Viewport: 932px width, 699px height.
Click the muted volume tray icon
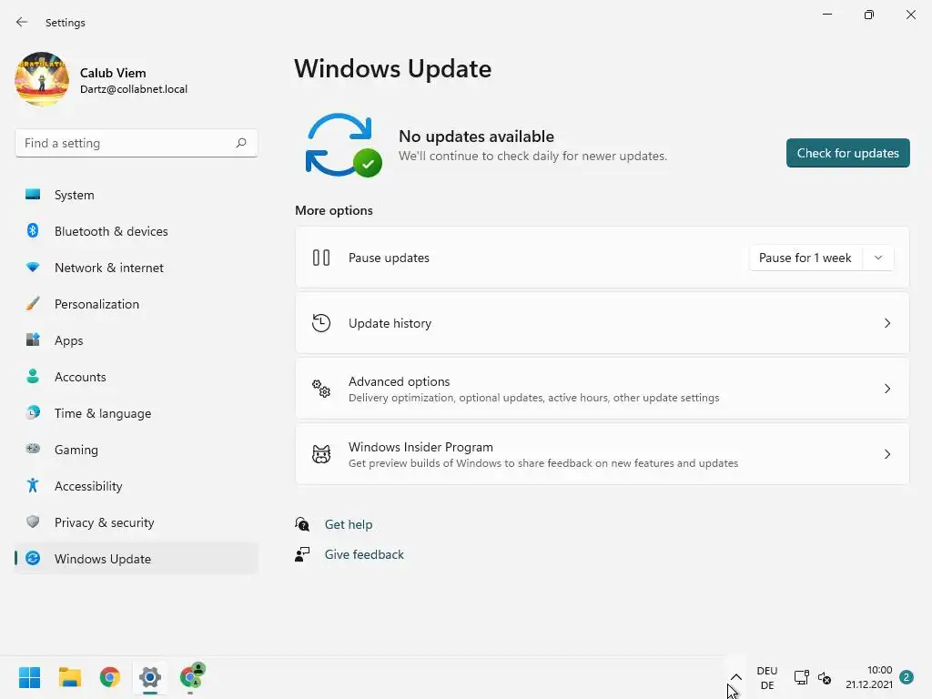click(825, 677)
